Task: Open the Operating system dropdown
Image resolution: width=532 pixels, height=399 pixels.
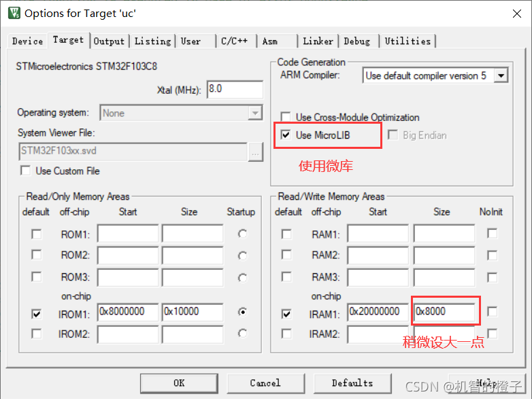Action: click(181, 113)
